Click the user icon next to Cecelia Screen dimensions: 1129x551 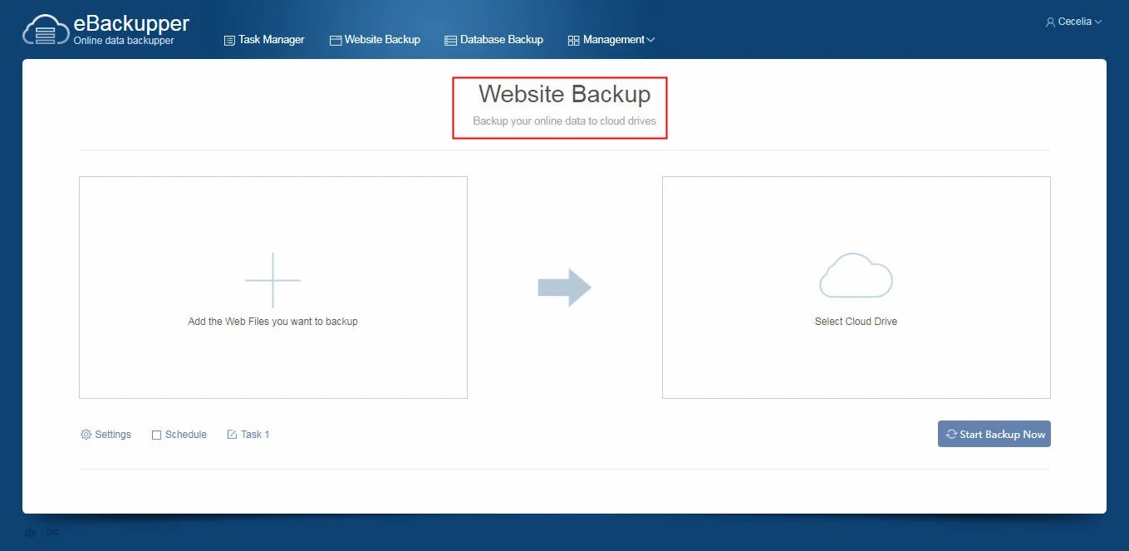(1049, 21)
